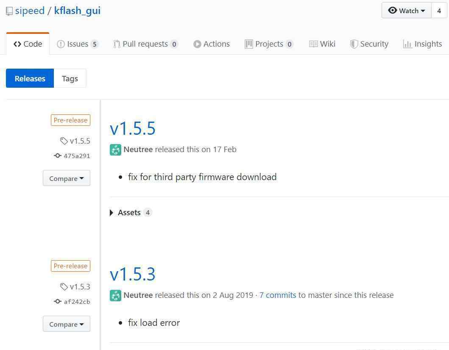Click the commit icon beside af242cb

58,301
